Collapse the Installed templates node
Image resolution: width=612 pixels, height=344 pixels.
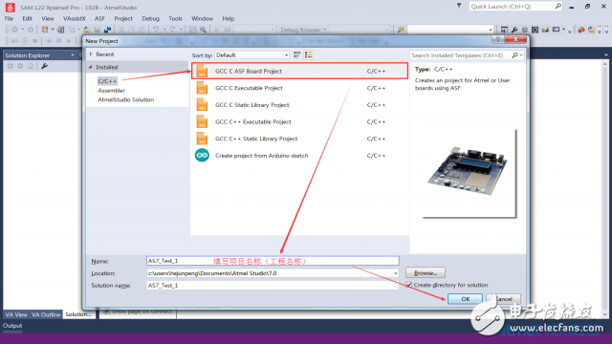pyautogui.click(x=91, y=67)
